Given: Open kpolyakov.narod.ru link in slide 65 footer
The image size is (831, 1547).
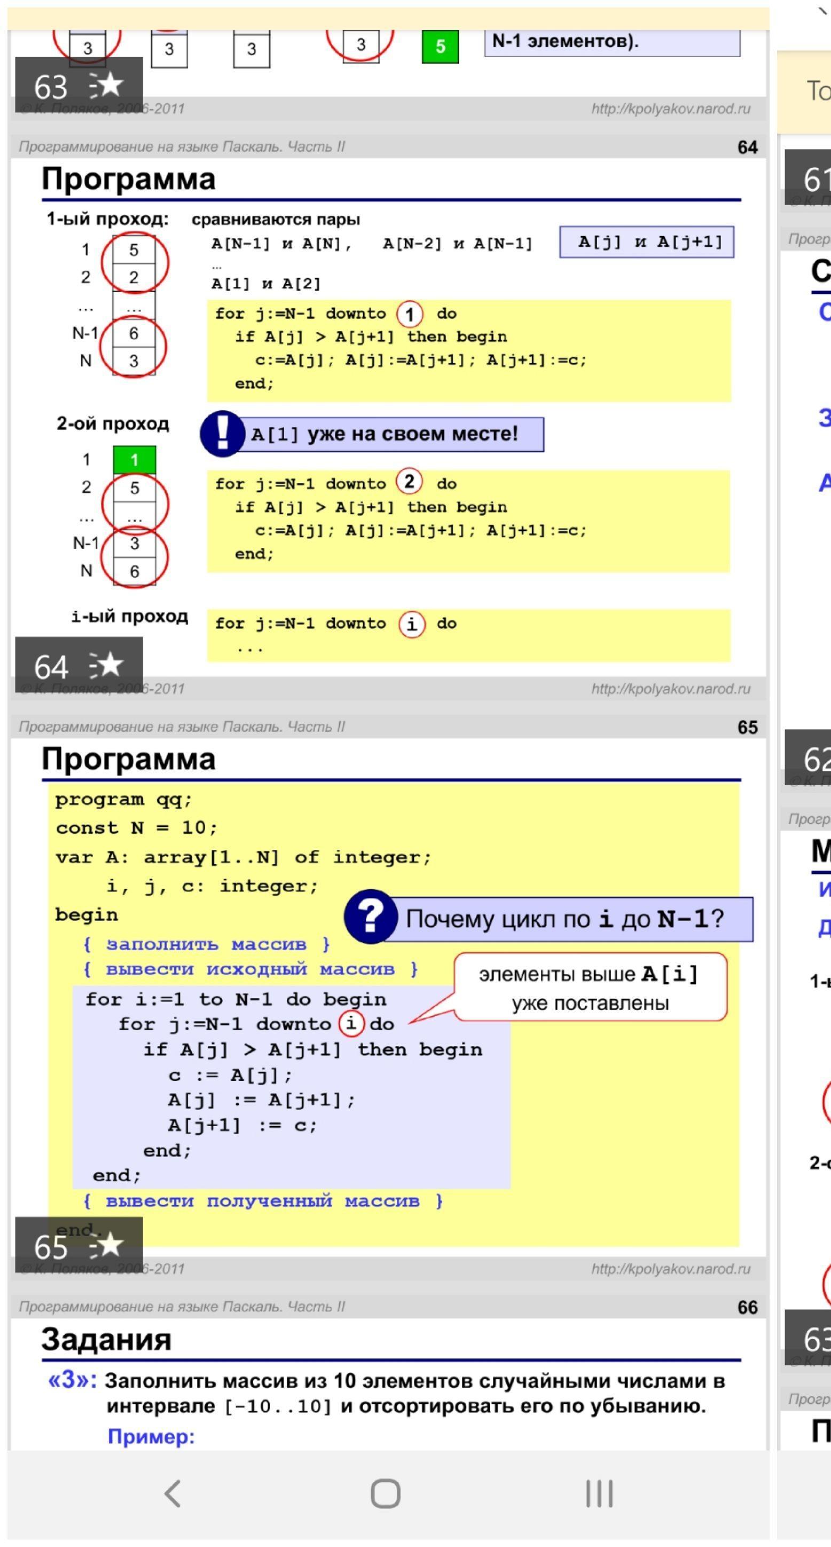Looking at the screenshot, I should pos(671,1269).
